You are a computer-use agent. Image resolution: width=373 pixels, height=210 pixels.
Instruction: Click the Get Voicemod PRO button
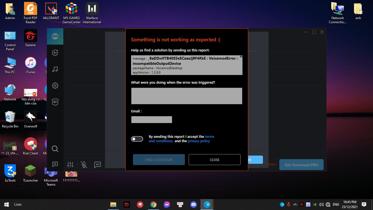coord(301,165)
